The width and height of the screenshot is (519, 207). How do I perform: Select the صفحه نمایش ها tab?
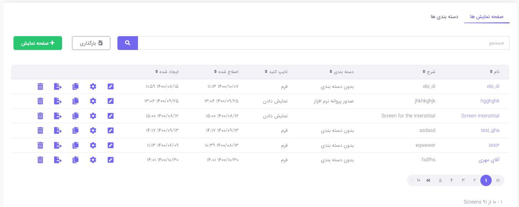486,17
